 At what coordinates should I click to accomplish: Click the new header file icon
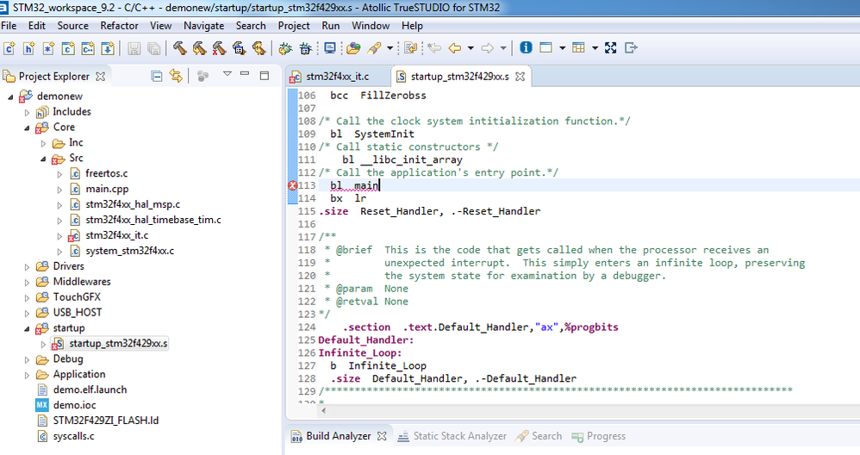[x=29, y=48]
